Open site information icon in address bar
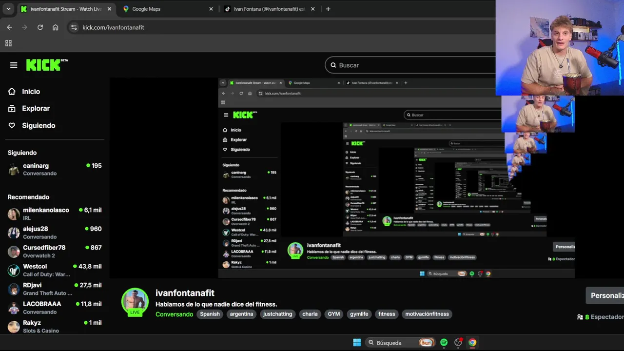The width and height of the screenshot is (624, 351). point(74,27)
